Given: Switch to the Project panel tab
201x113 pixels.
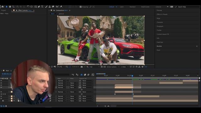Looking at the screenshot, I should (x=3, y=10).
